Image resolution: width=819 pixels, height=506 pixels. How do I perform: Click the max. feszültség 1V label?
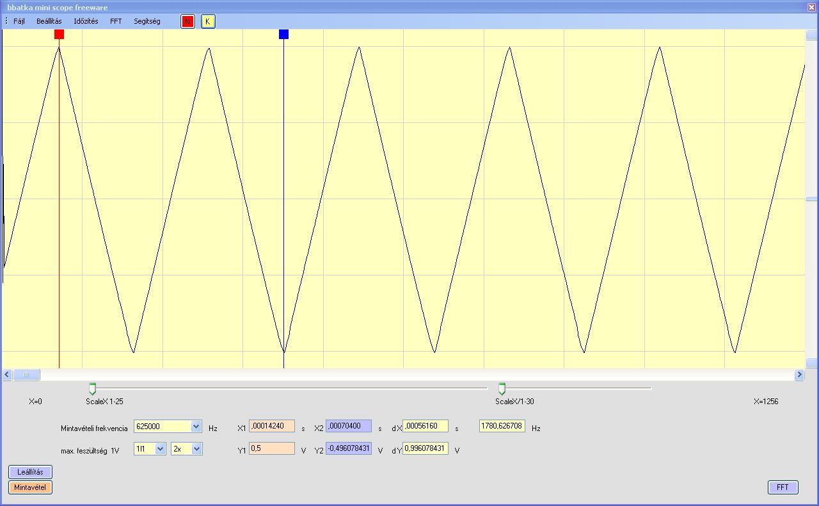tap(90, 451)
